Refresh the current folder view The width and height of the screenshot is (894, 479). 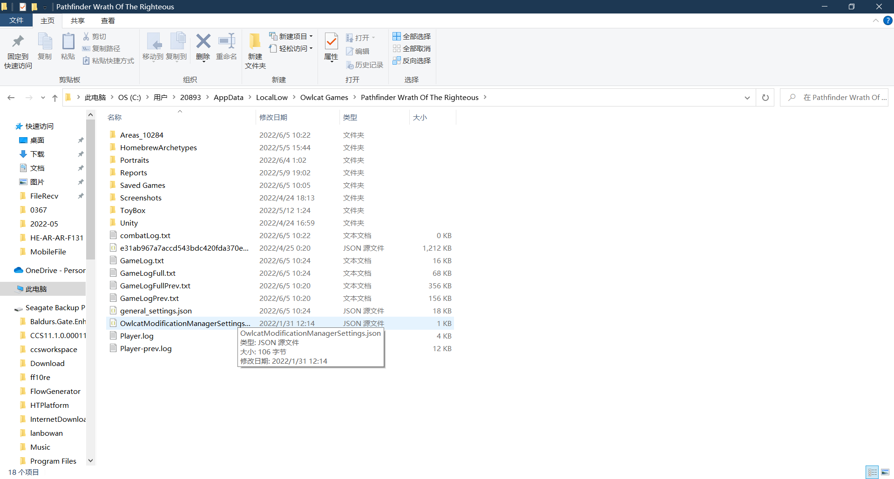765,98
